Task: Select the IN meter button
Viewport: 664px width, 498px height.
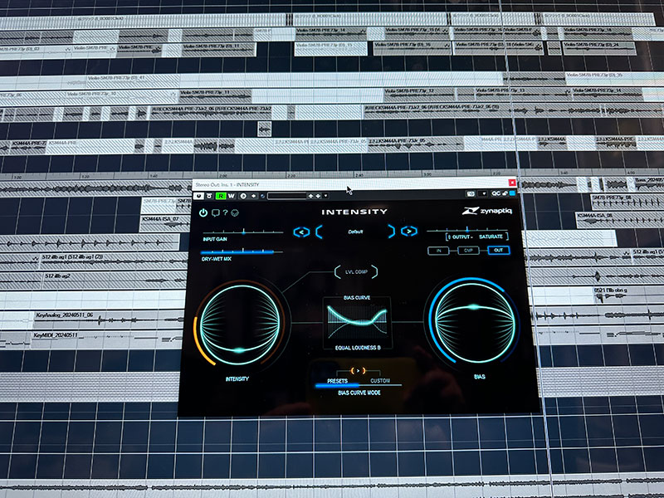Action: coord(439,251)
